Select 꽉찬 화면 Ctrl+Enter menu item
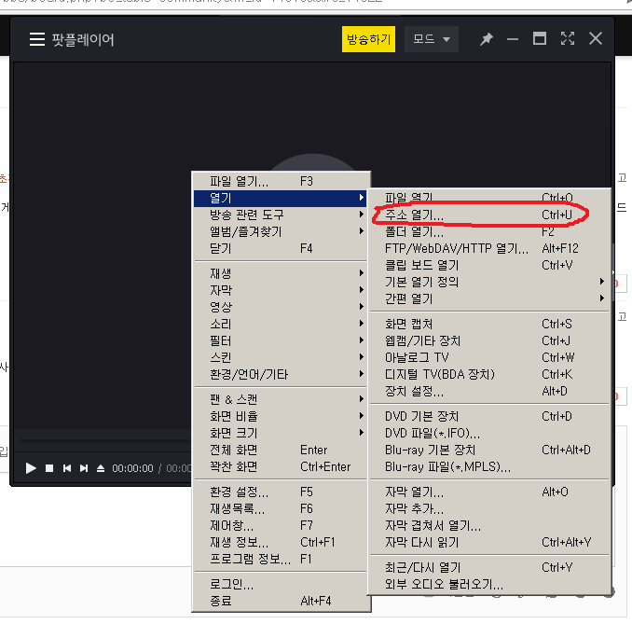Viewport: 632px width, 624px height. [281, 466]
